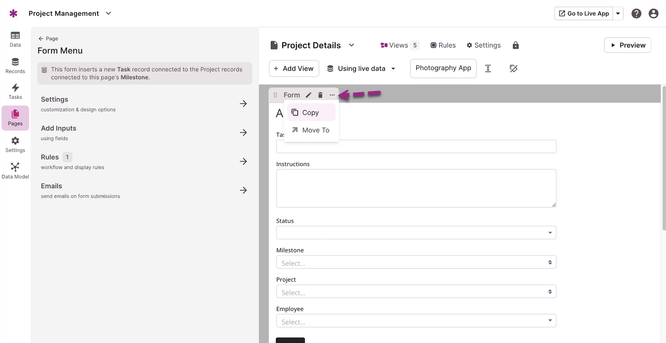666x343 pixels.
Task: Select Copy from the context menu
Action: [311, 113]
